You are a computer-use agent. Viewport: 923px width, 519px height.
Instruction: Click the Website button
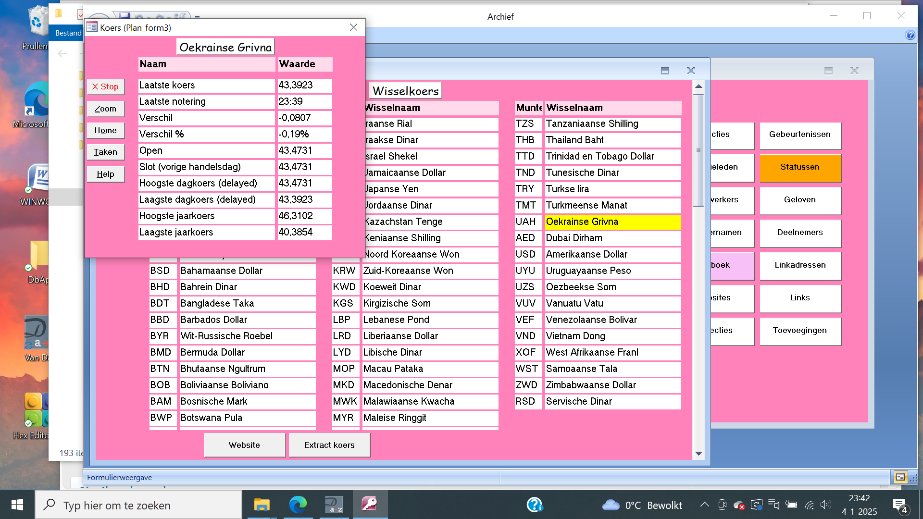coord(245,445)
